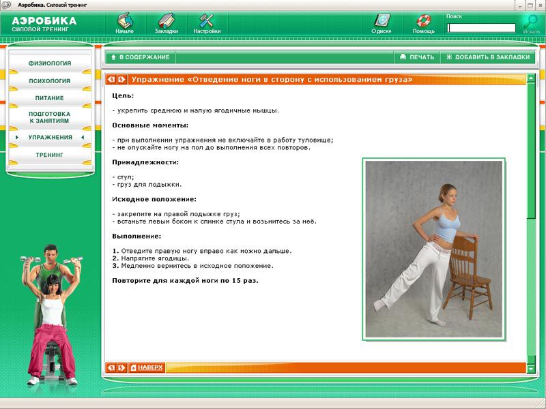This screenshot has width=546, height=409.
Task: Click inside the Поиск search field
Action: pyautogui.click(x=481, y=28)
